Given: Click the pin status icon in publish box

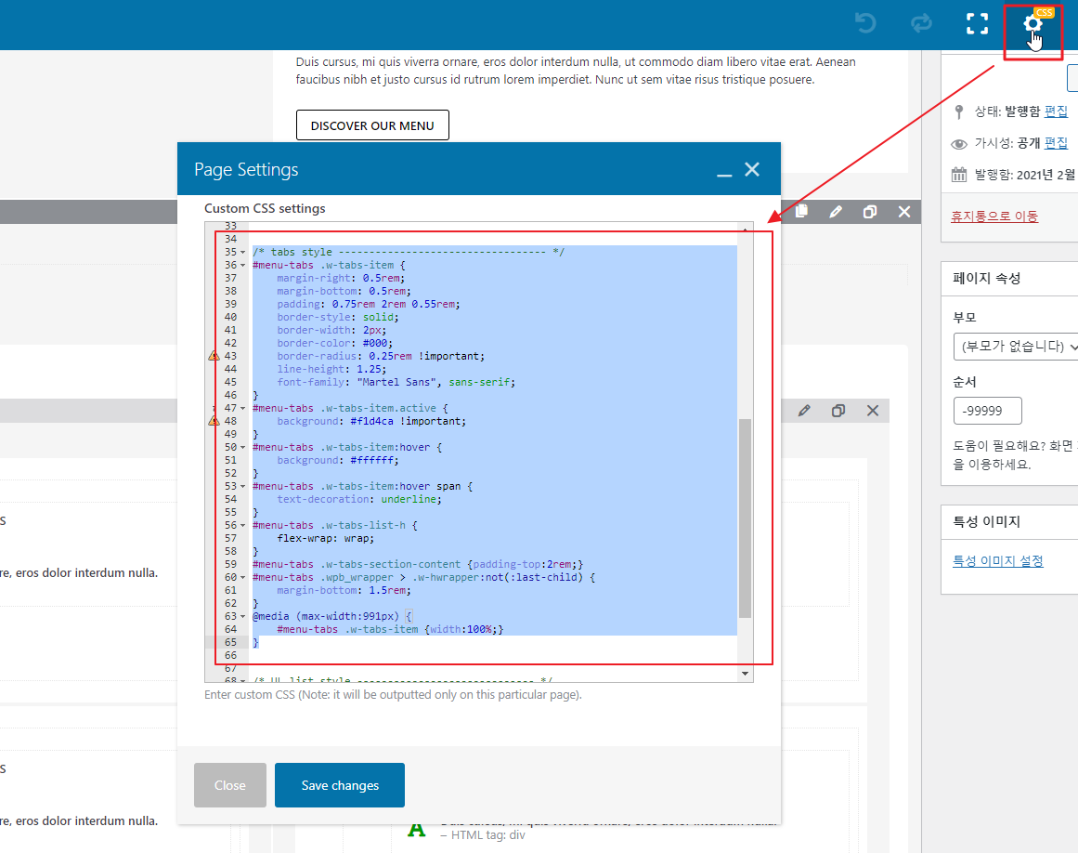Looking at the screenshot, I should click(959, 112).
